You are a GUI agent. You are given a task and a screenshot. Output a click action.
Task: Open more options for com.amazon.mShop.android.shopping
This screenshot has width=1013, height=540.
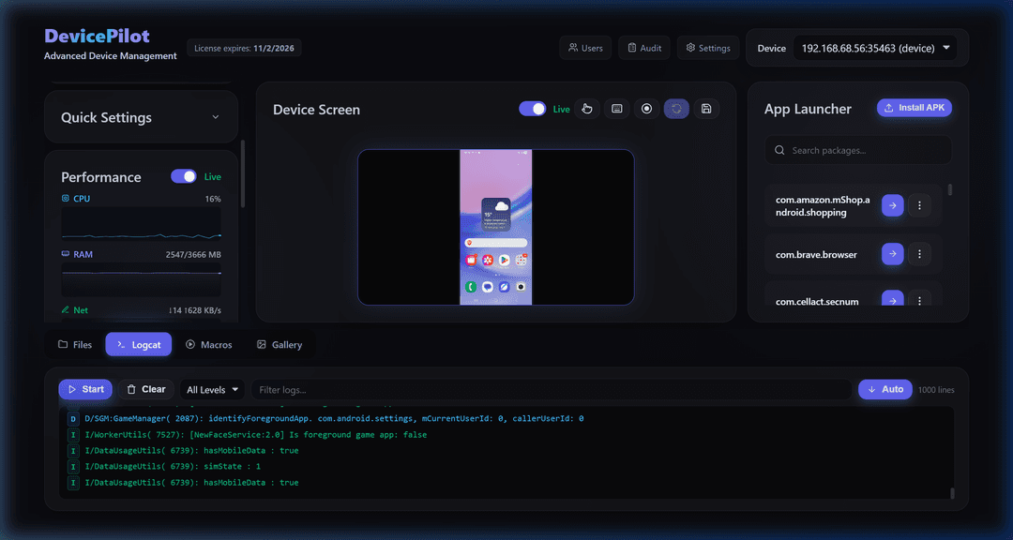point(919,205)
